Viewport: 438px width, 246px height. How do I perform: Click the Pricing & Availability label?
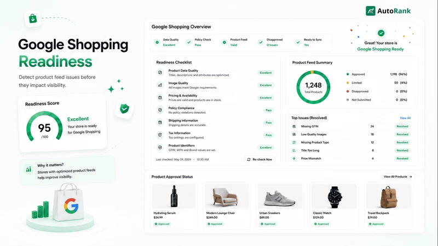[x=183, y=96]
